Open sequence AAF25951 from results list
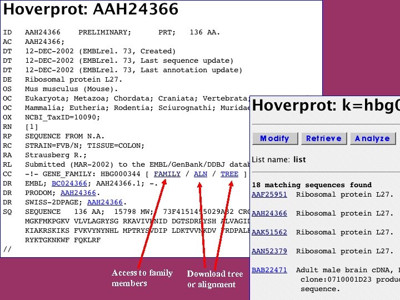This screenshot has width=400, height=300. point(269,194)
